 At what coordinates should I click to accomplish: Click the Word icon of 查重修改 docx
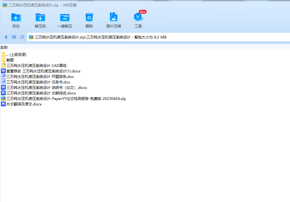click(x=3, y=71)
